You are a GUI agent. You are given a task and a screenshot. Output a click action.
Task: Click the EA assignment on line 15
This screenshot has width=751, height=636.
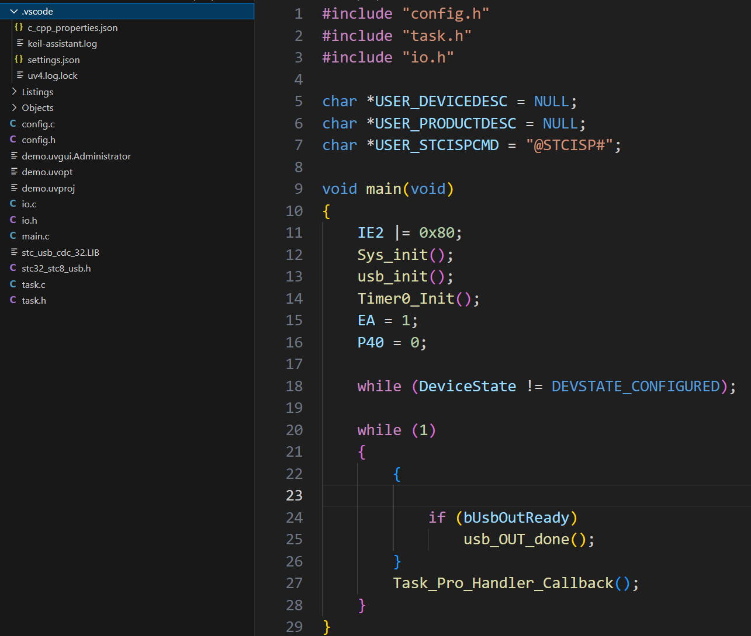pyautogui.click(x=388, y=320)
